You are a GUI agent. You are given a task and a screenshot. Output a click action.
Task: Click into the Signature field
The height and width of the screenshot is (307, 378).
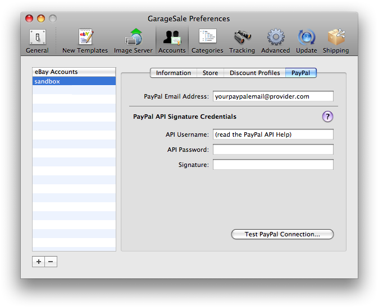pos(273,165)
